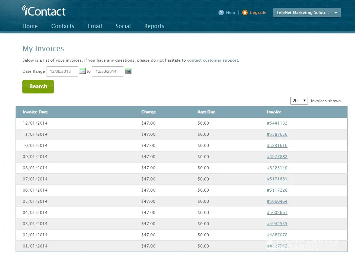Viewport: 355px width, 258px height.
Task: Follow the contact customer support link
Action: click(212, 60)
